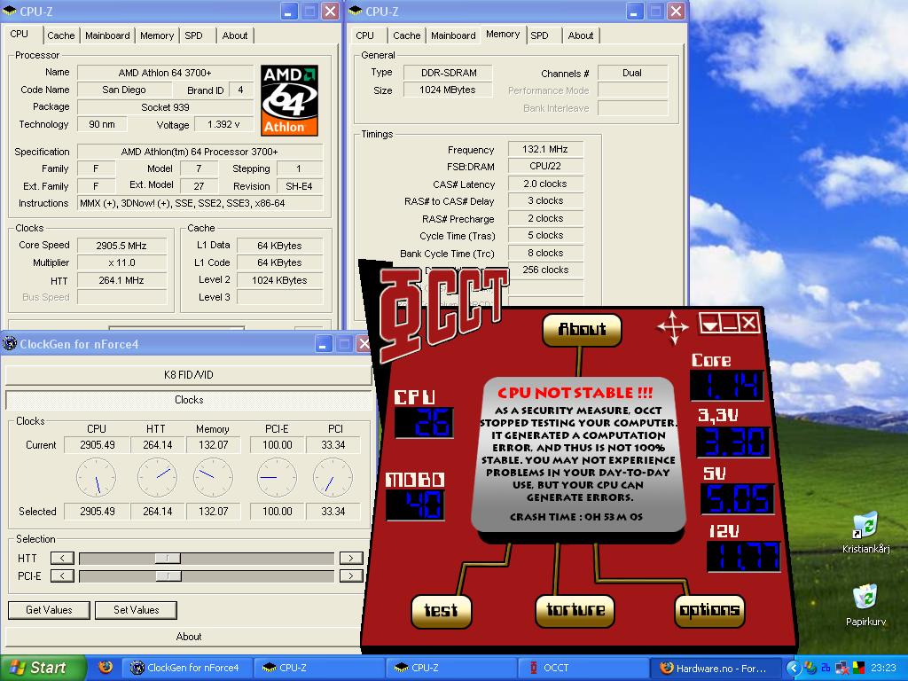Screen dimensions: 908x681
Task: Open the Windows Start menu
Action: tap(43, 668)
